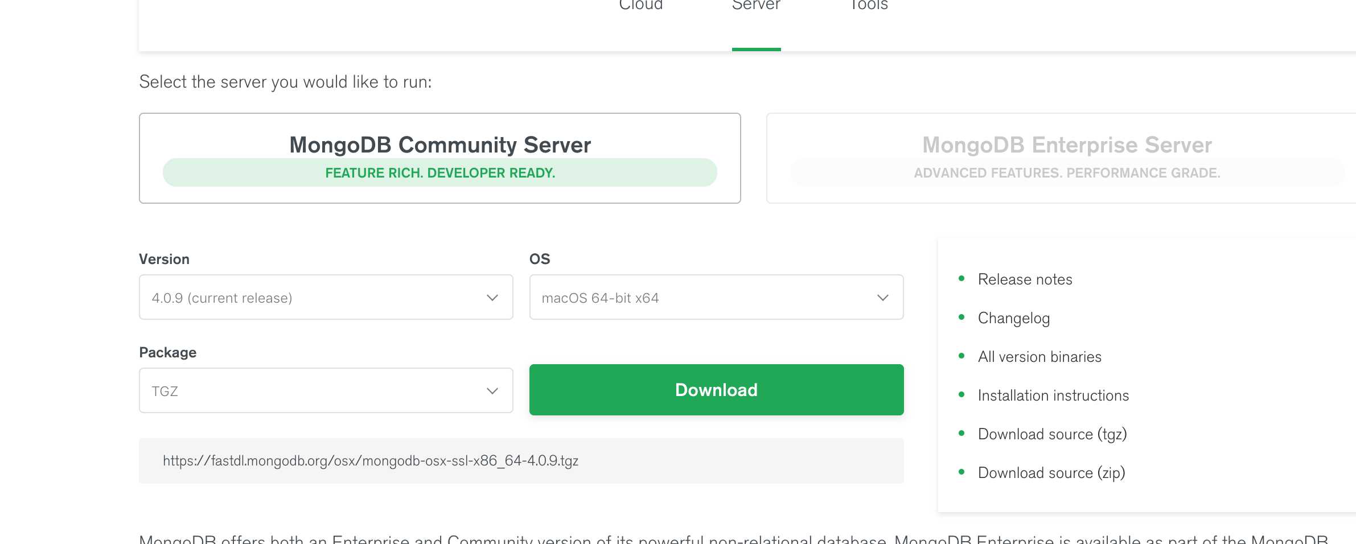Open the Changelog link
Image resolution: width=1356 pixels, height=544 pixels.
1014,318
